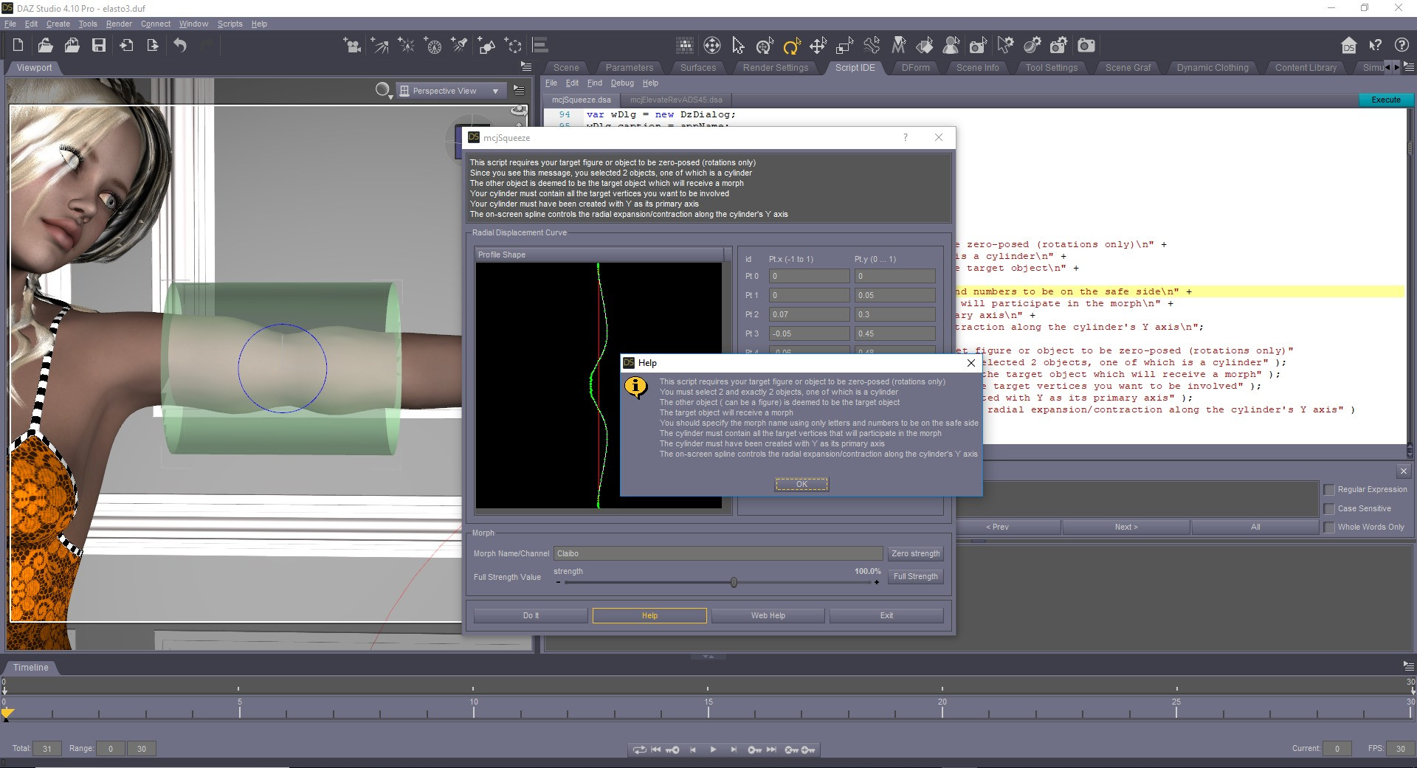
Task: Undo the last action with the arrow icon
Action: [x=180, y=46]
